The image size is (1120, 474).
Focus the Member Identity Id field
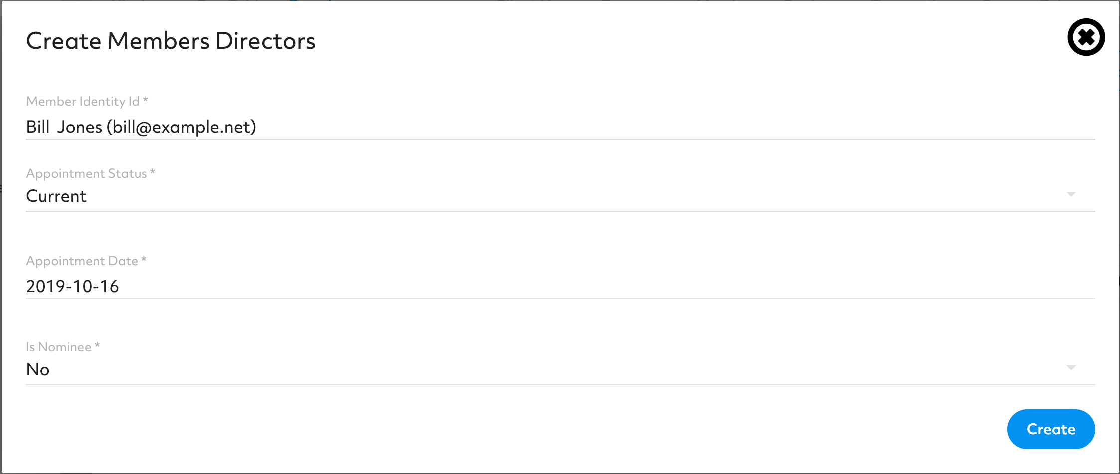click(x=560, y=127)
